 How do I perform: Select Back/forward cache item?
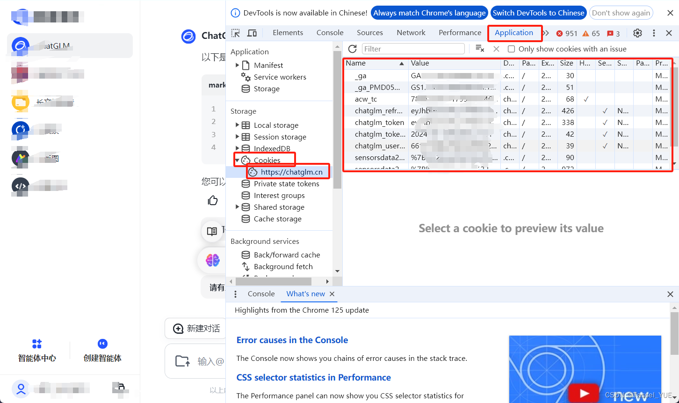(287, 255)
